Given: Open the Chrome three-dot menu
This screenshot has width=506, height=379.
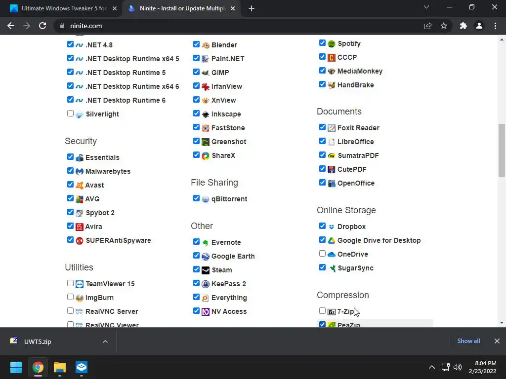Looking at the screenshot, I should coord(495,26).
